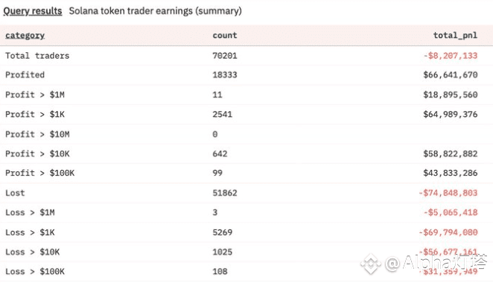This screenshot has height=283, width=493.
Task: Sort by the category column header
Action: tap(25, 35)
